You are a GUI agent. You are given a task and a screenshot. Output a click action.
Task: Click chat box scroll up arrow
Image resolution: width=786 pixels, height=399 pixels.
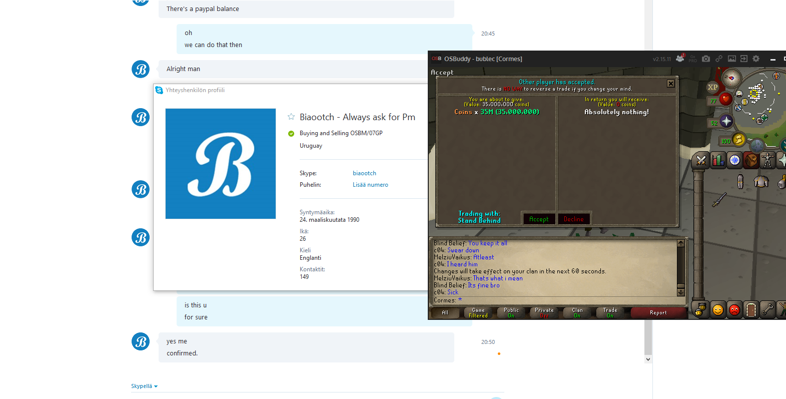[x=681, y=243]
